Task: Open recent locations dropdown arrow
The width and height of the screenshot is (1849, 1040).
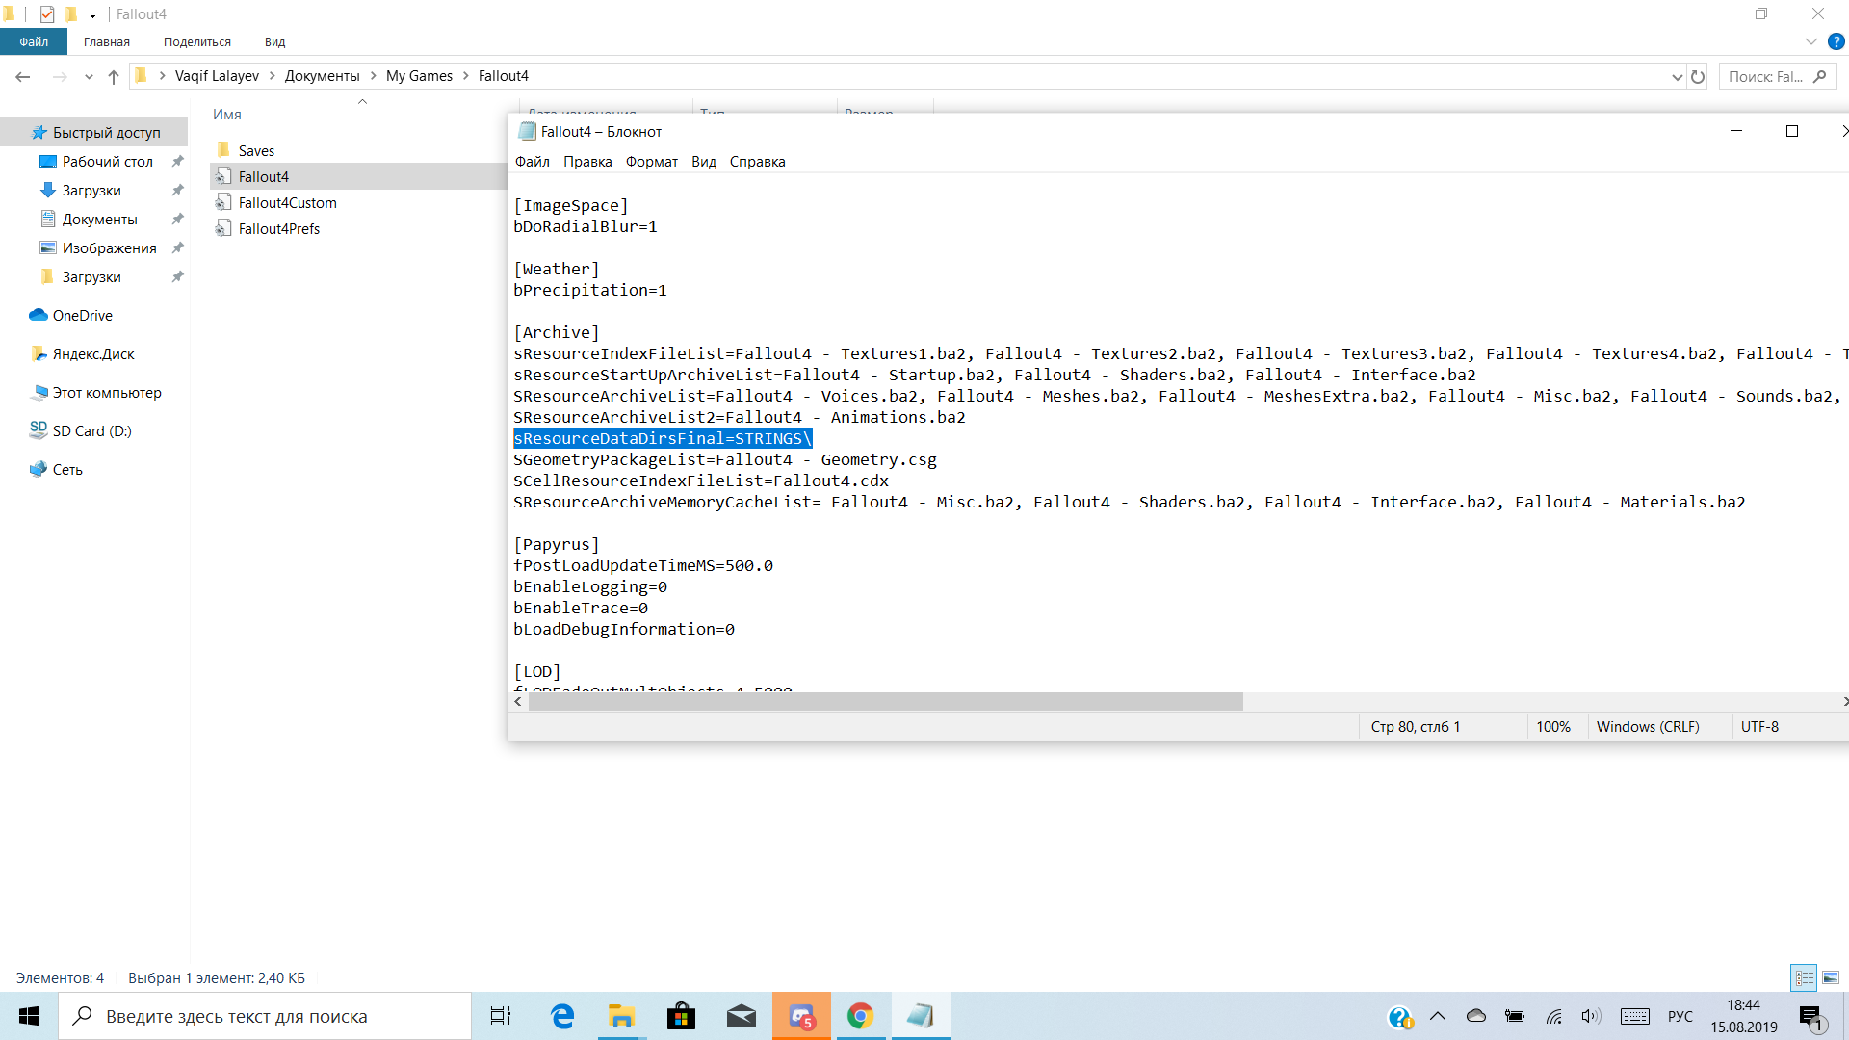Action: [x=89, y=77]
